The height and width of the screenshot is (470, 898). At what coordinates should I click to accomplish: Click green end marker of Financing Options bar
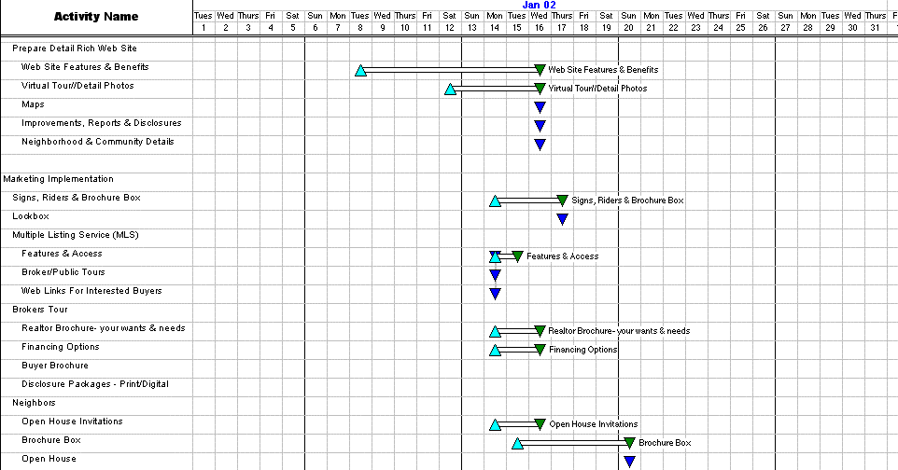point(540,350)
